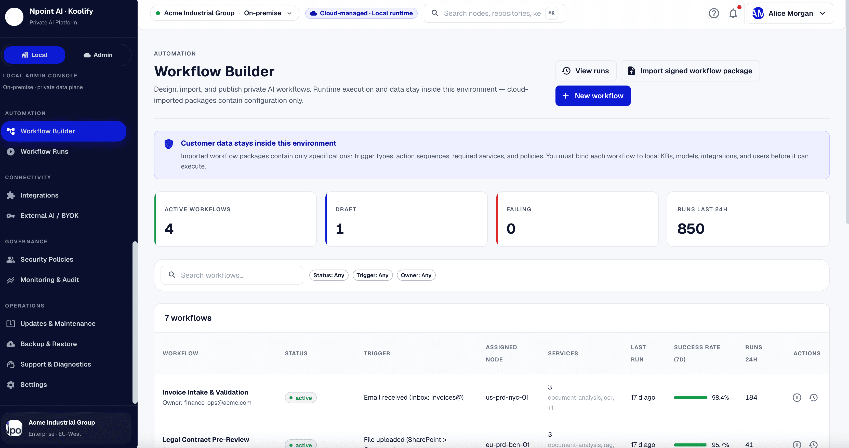The height and width of the screenshot is (448, 849).
Task: Click the Cloud-managed · Local runtime badge
Action: pos(361,13)
